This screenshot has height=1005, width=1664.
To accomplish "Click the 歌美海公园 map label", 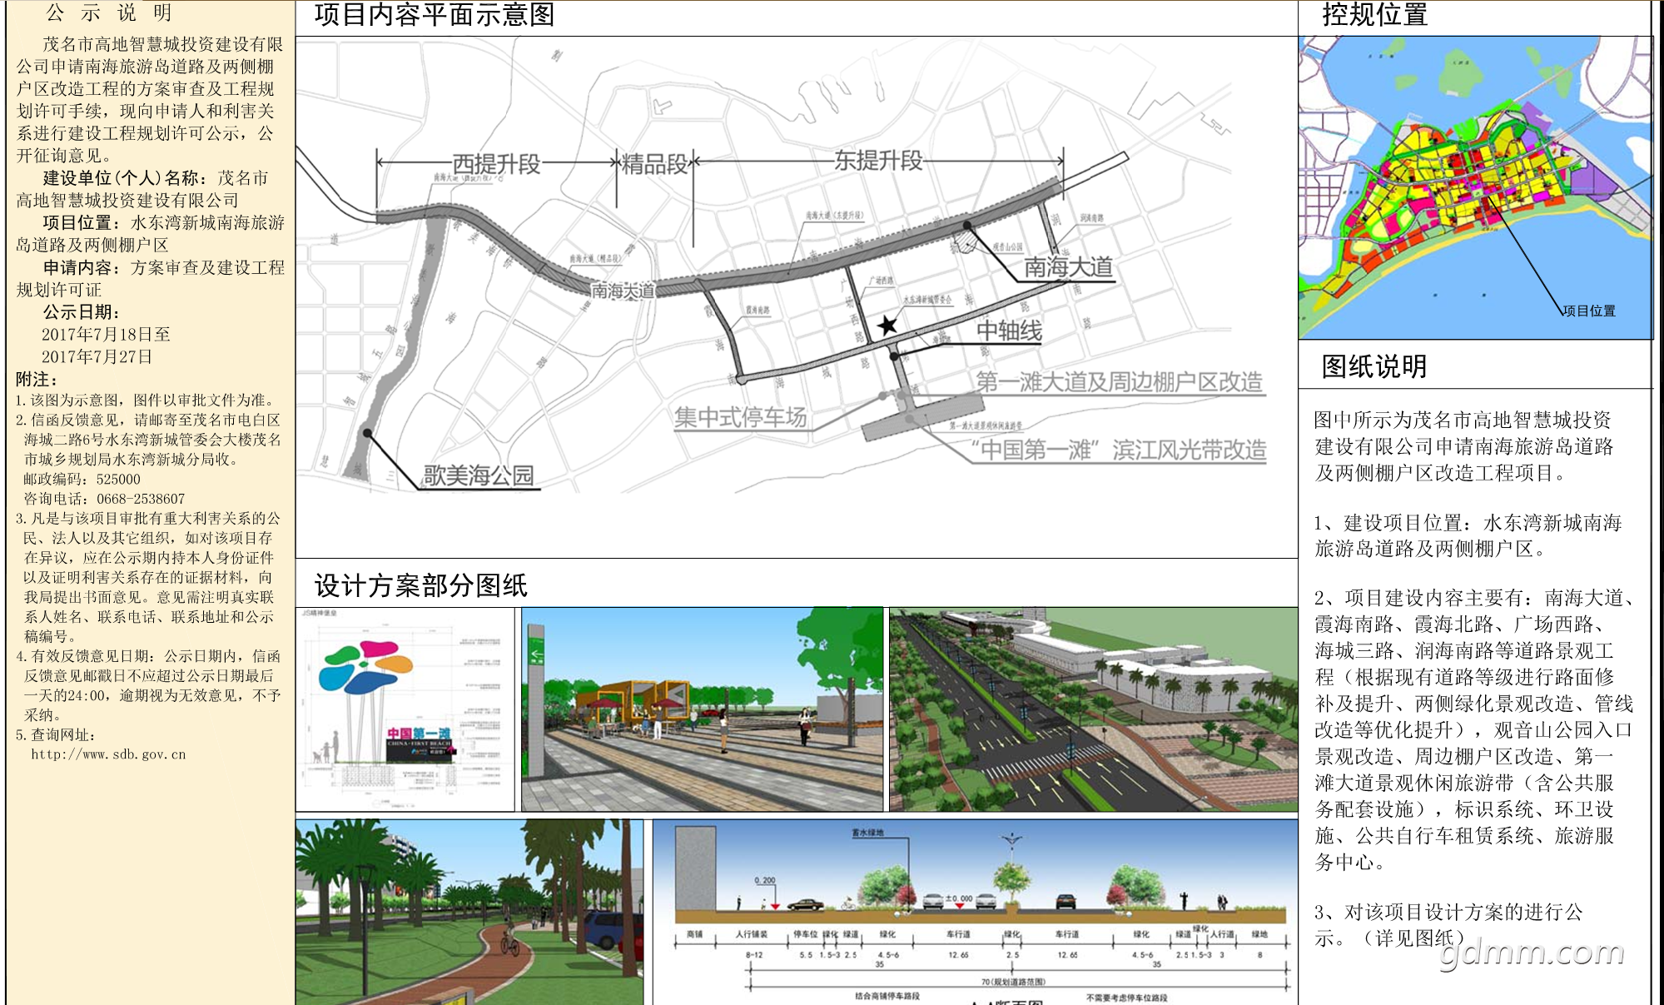I will (x=478, y=475).
